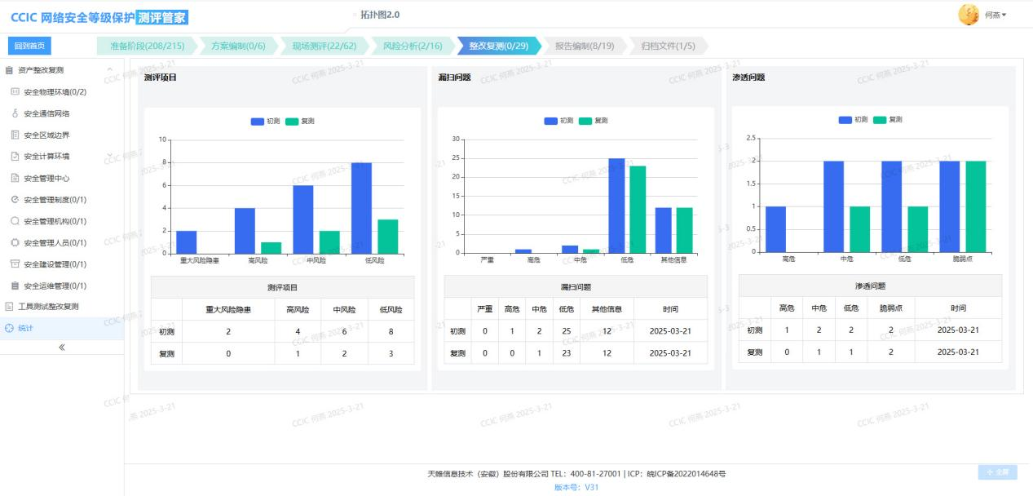Click the 安全物理环境 sidebar icon
The height and width of the screenshot is (496, 1033).
point(15,92)
